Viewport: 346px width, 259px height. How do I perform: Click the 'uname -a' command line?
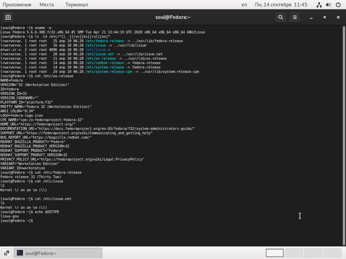(x=26, y=28)
